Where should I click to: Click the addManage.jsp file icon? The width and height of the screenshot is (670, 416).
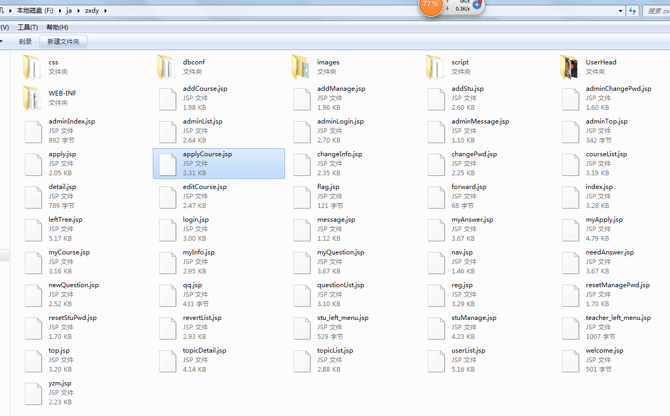[302, 99]
